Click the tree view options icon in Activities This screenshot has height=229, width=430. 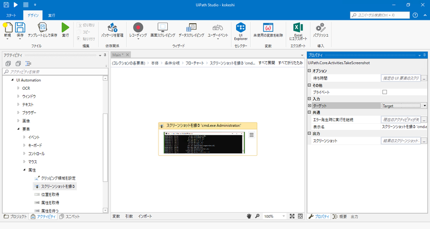coord(28,63)
